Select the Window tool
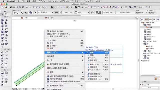Screen dimensions: 160x90 coord(6,23)
